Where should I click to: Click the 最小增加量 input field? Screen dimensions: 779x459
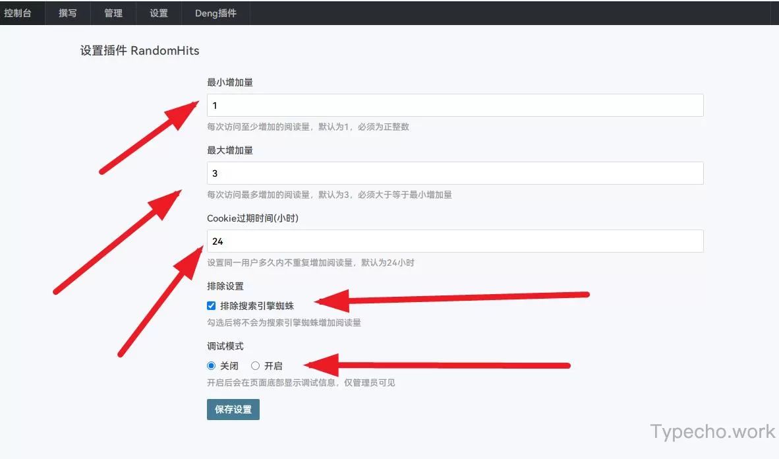[455, 106]
